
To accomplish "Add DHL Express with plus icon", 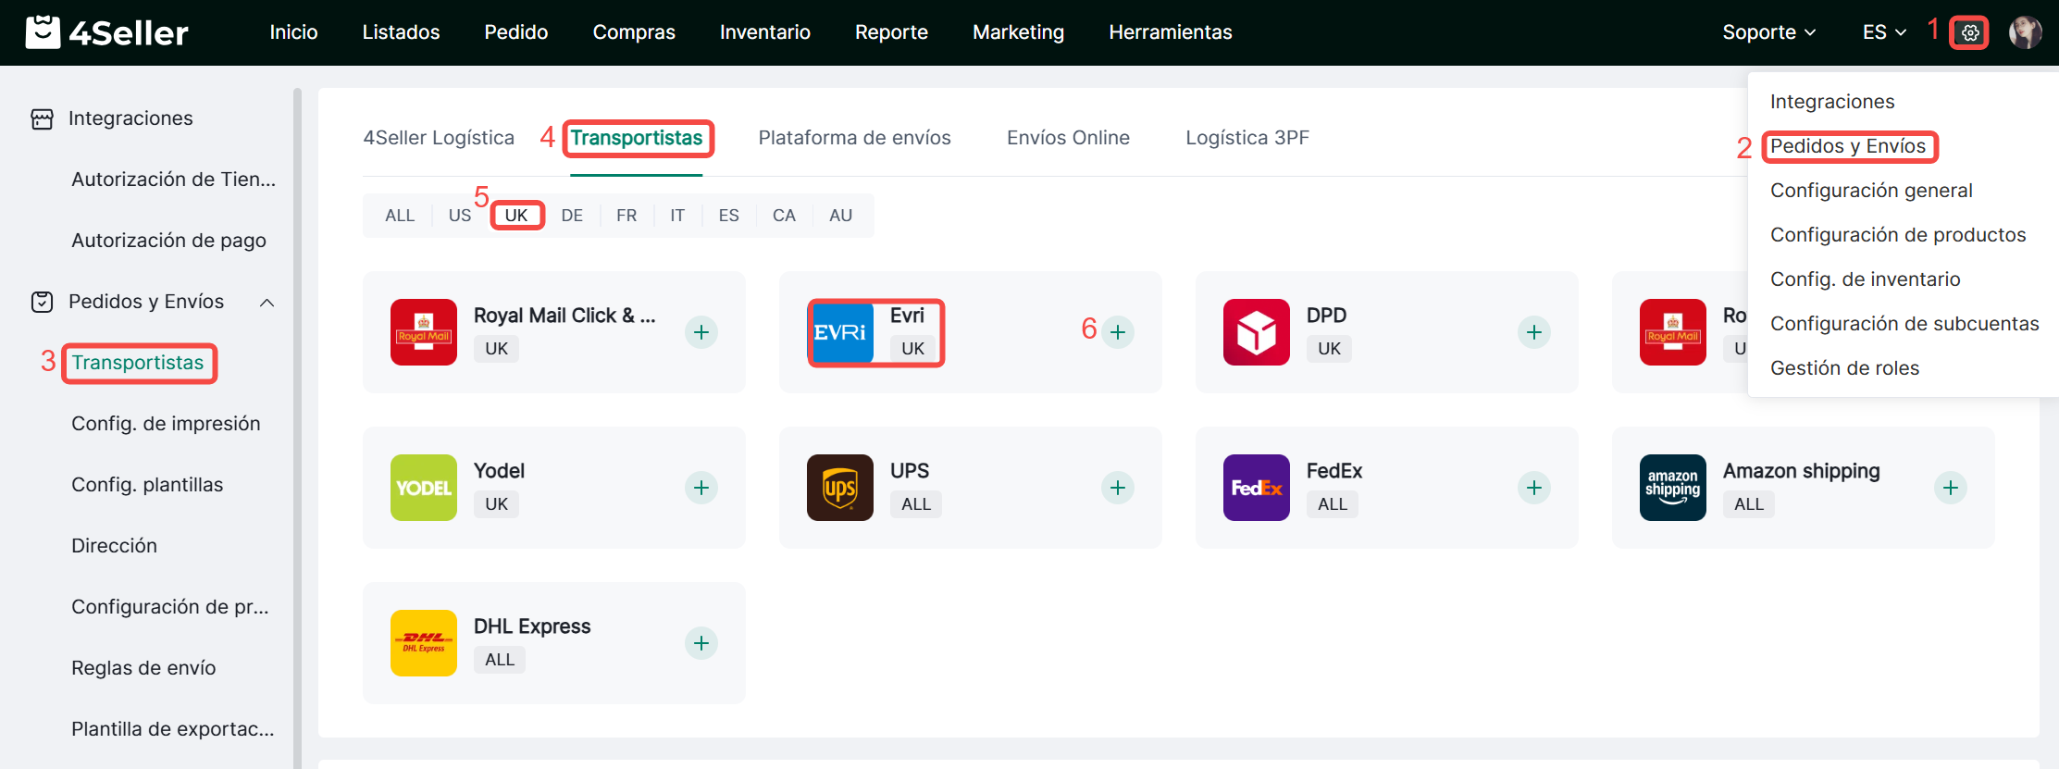I will (701, 643).
